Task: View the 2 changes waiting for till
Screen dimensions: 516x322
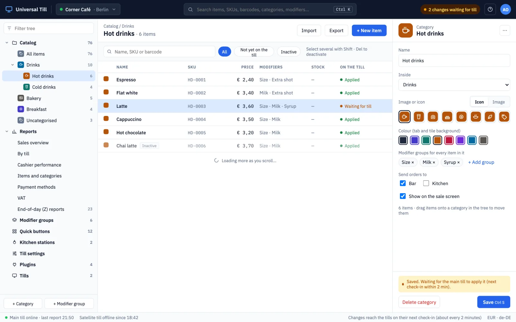Action: pos(450,9)
